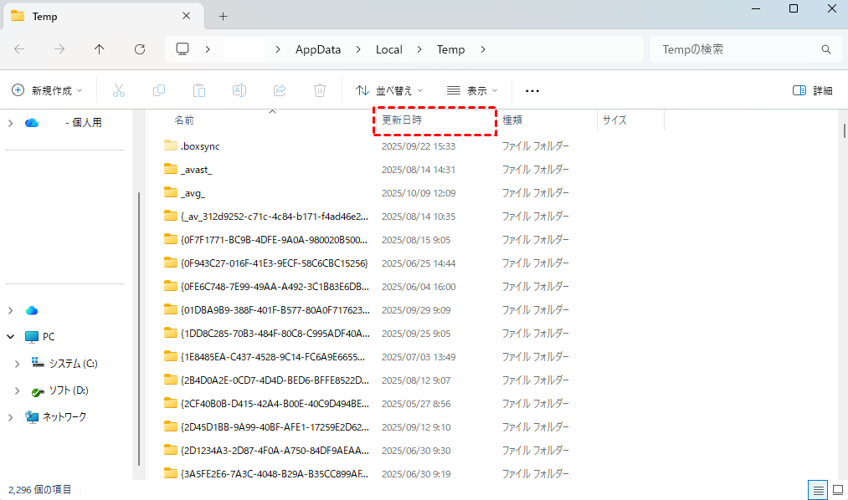This screenshot has height=500, width=848.
Task: Expand the ネットワーク tree node
Action: (x=11, y=417)
